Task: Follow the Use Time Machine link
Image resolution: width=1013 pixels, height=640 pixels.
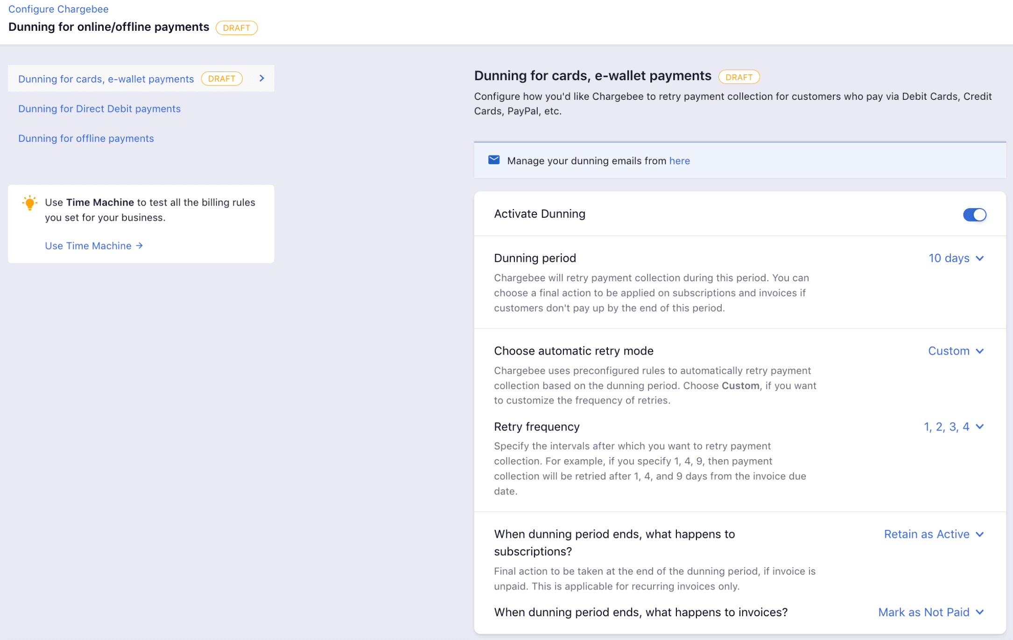Action: click(x=94, y=246)
